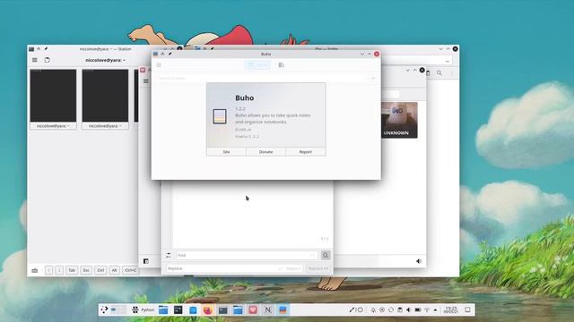Click the left arrow key button in Station

pyautogui.click(x=48, y=270)
